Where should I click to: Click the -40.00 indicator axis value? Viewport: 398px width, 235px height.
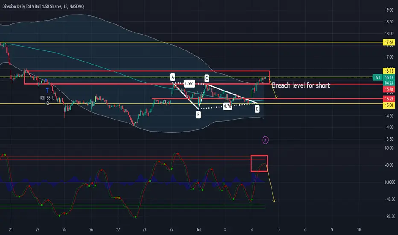(389, 200)
